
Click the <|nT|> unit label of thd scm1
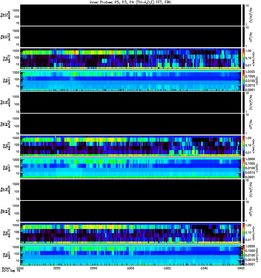(257, 168)
